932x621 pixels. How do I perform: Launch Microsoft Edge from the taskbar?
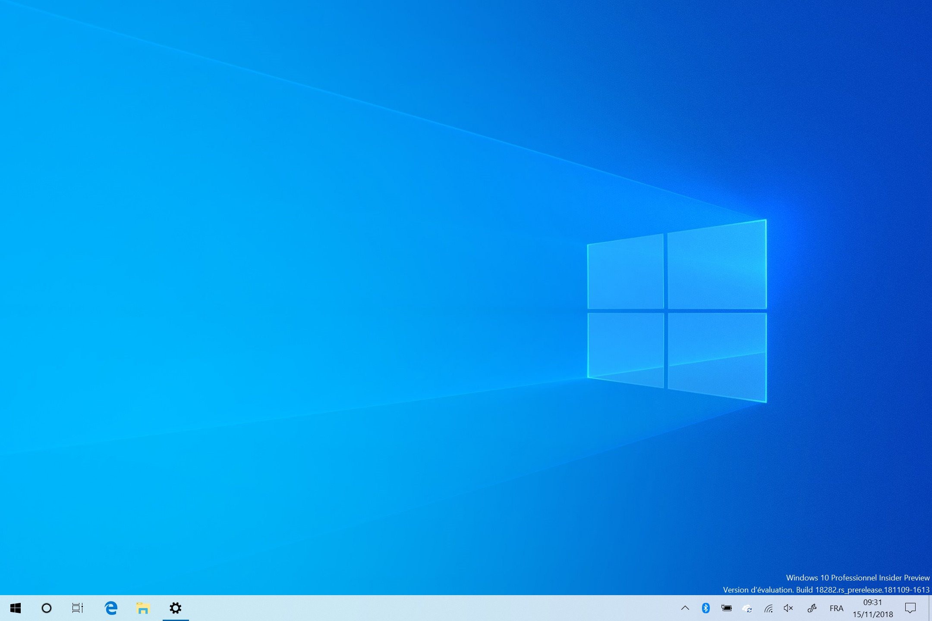click(x=111, y=608)
